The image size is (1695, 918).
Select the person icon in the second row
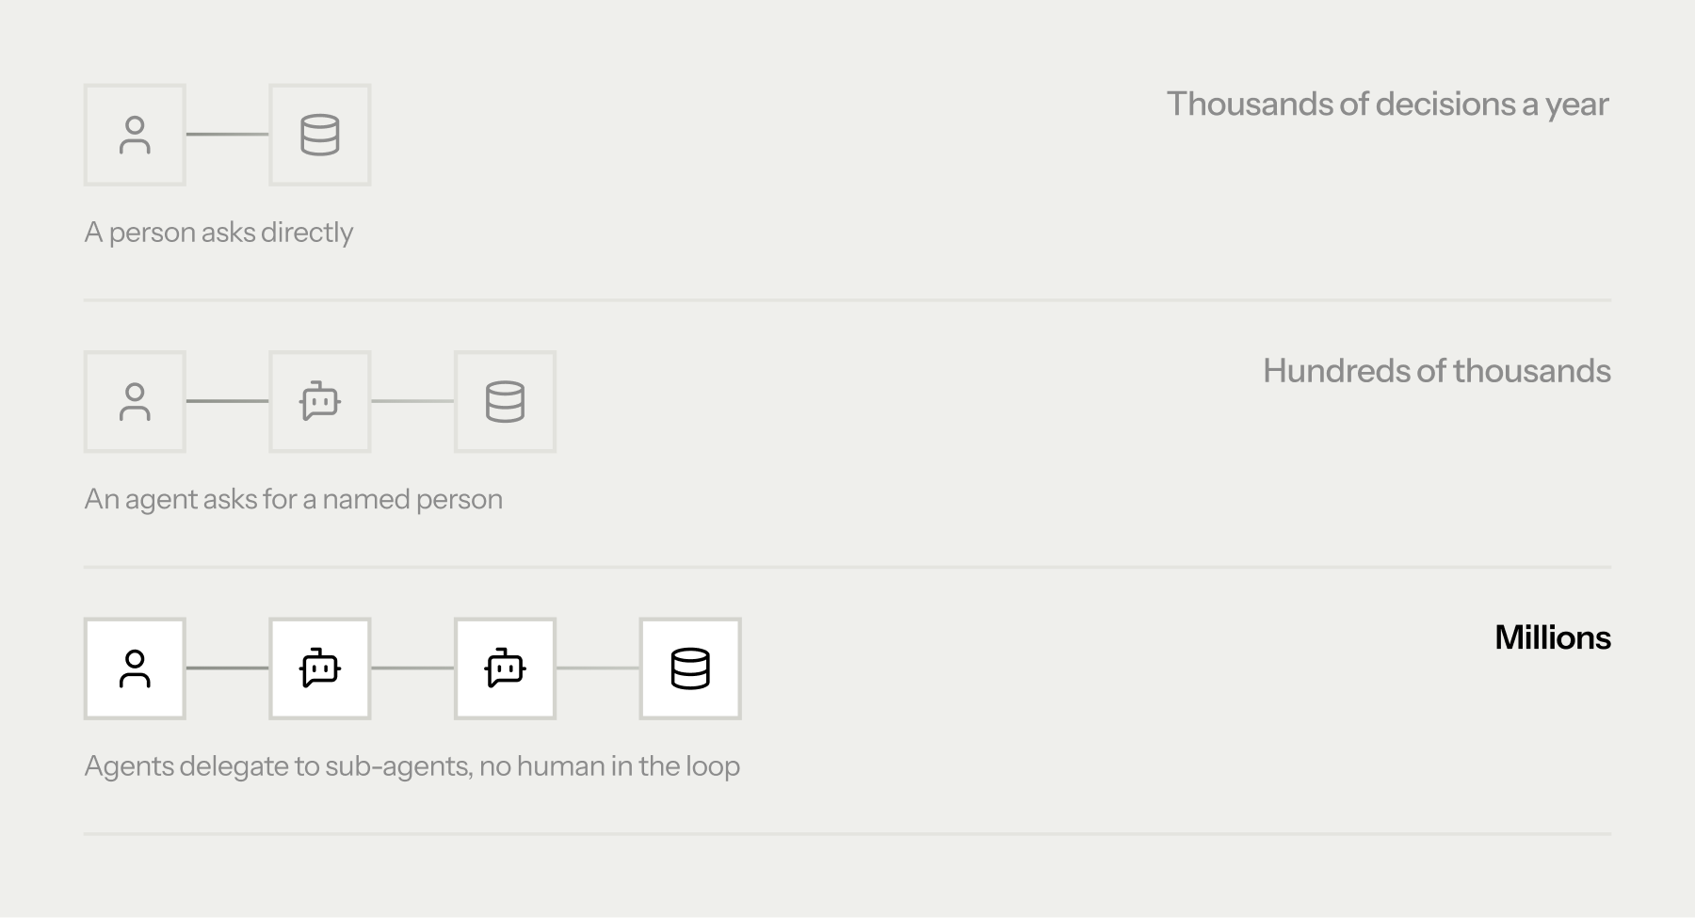point(135,402)
